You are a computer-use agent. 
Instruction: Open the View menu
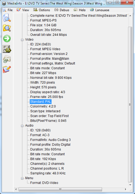coord(23,10)
